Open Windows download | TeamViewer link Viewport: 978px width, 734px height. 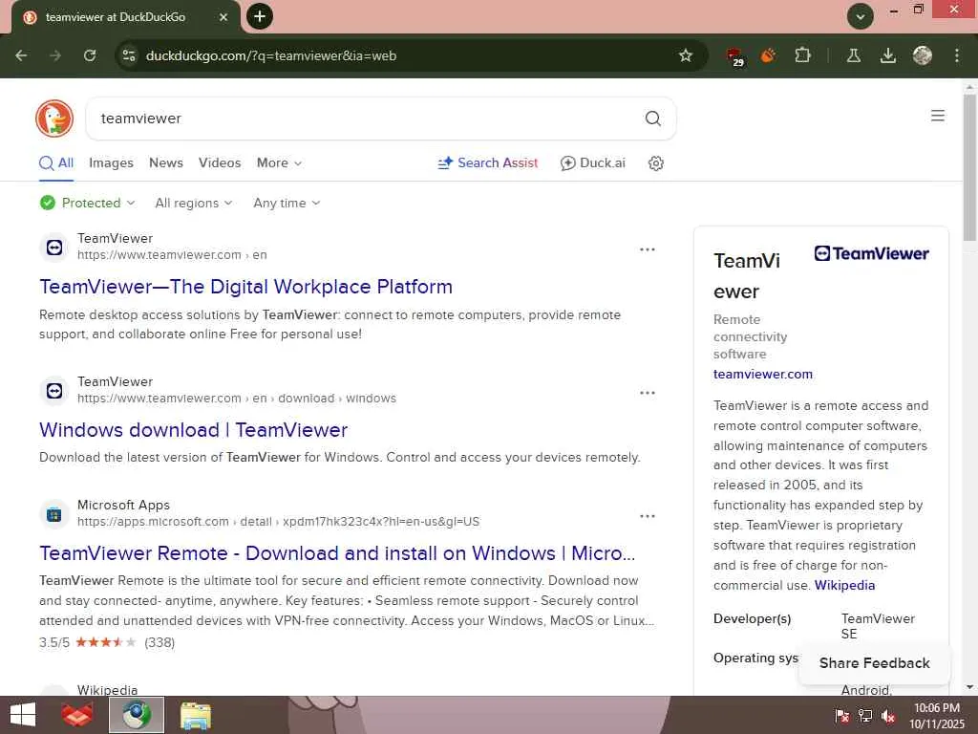coord(193,430)
